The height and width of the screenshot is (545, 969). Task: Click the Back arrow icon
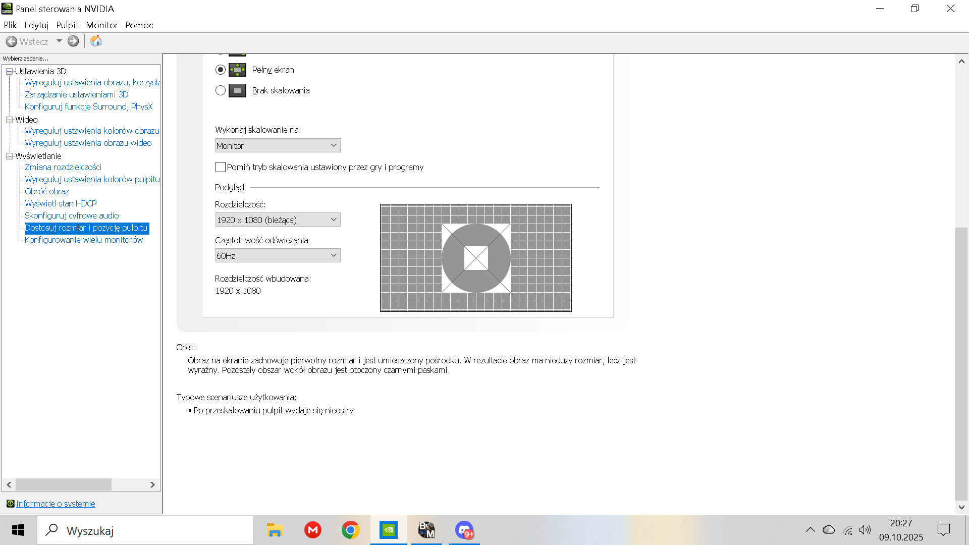click(x=12, y=41)
